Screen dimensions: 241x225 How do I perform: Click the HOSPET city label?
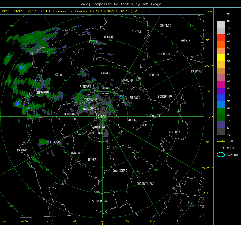pos(145,125)
